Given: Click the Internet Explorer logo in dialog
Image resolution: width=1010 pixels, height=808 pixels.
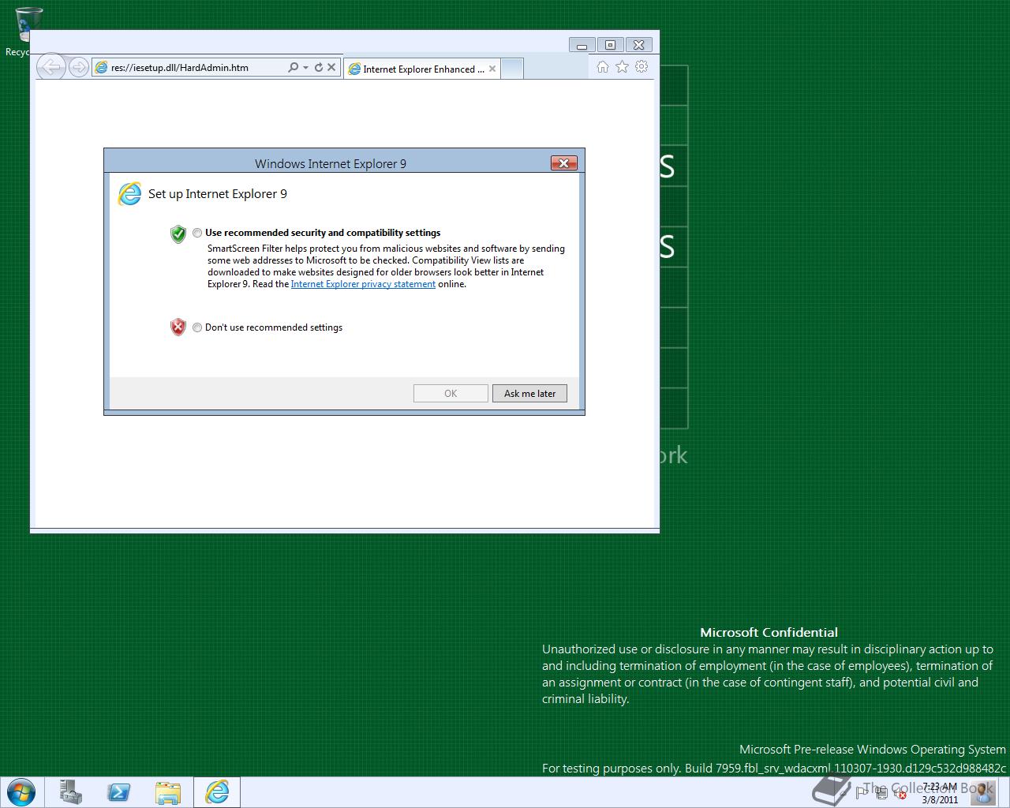Looking at the screenshot, I should [129, 193].
